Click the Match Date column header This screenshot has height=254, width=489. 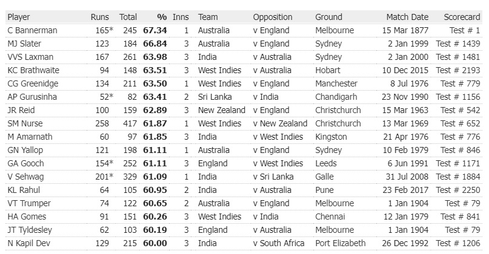407,17
